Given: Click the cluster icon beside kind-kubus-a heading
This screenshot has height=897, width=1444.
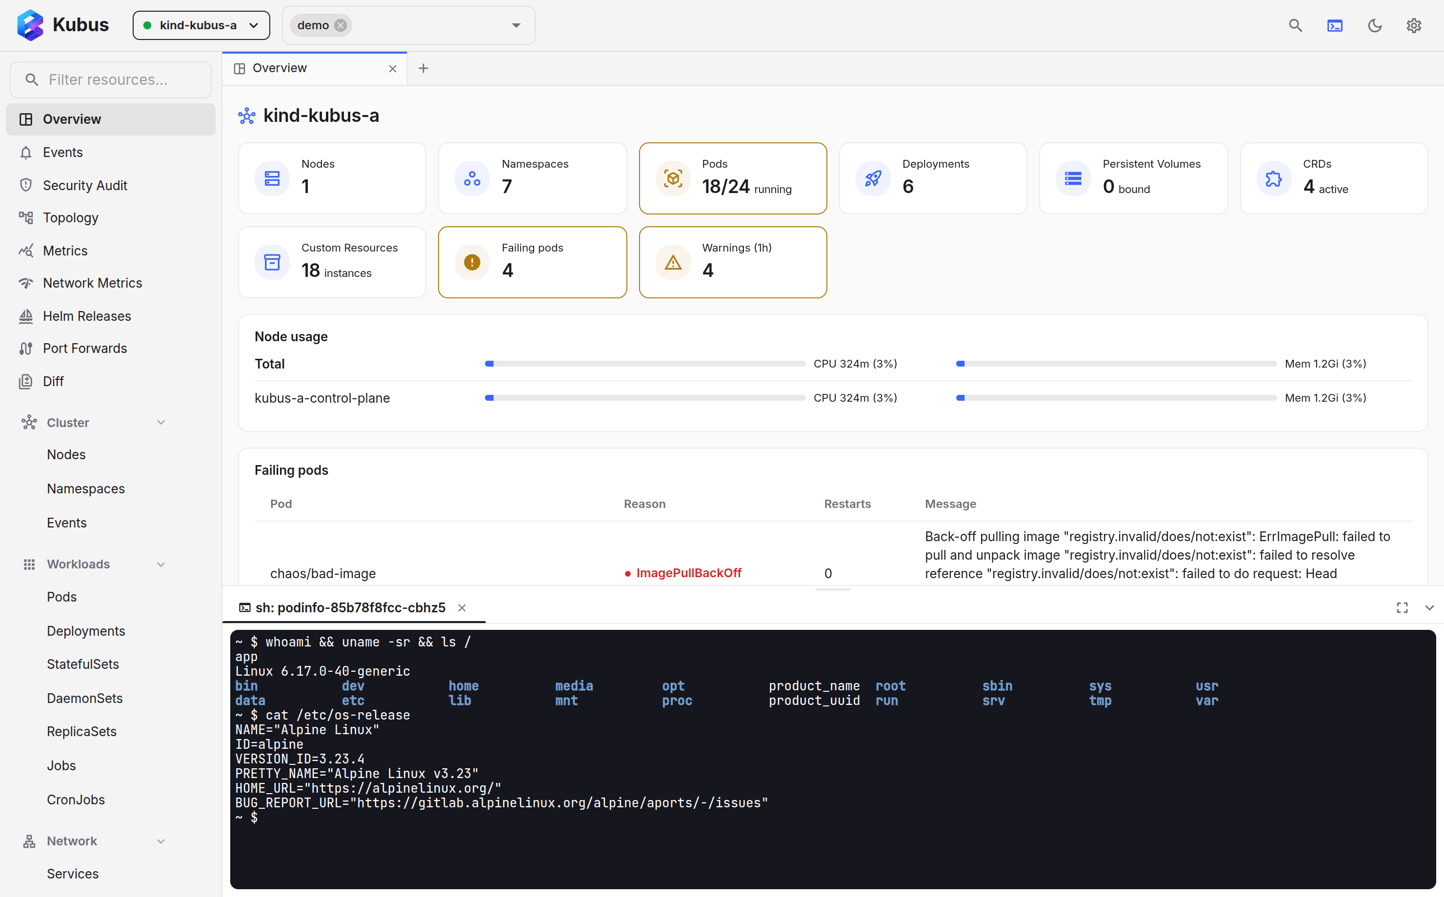Looking at the screenshot, I should [x=247, y=116].
